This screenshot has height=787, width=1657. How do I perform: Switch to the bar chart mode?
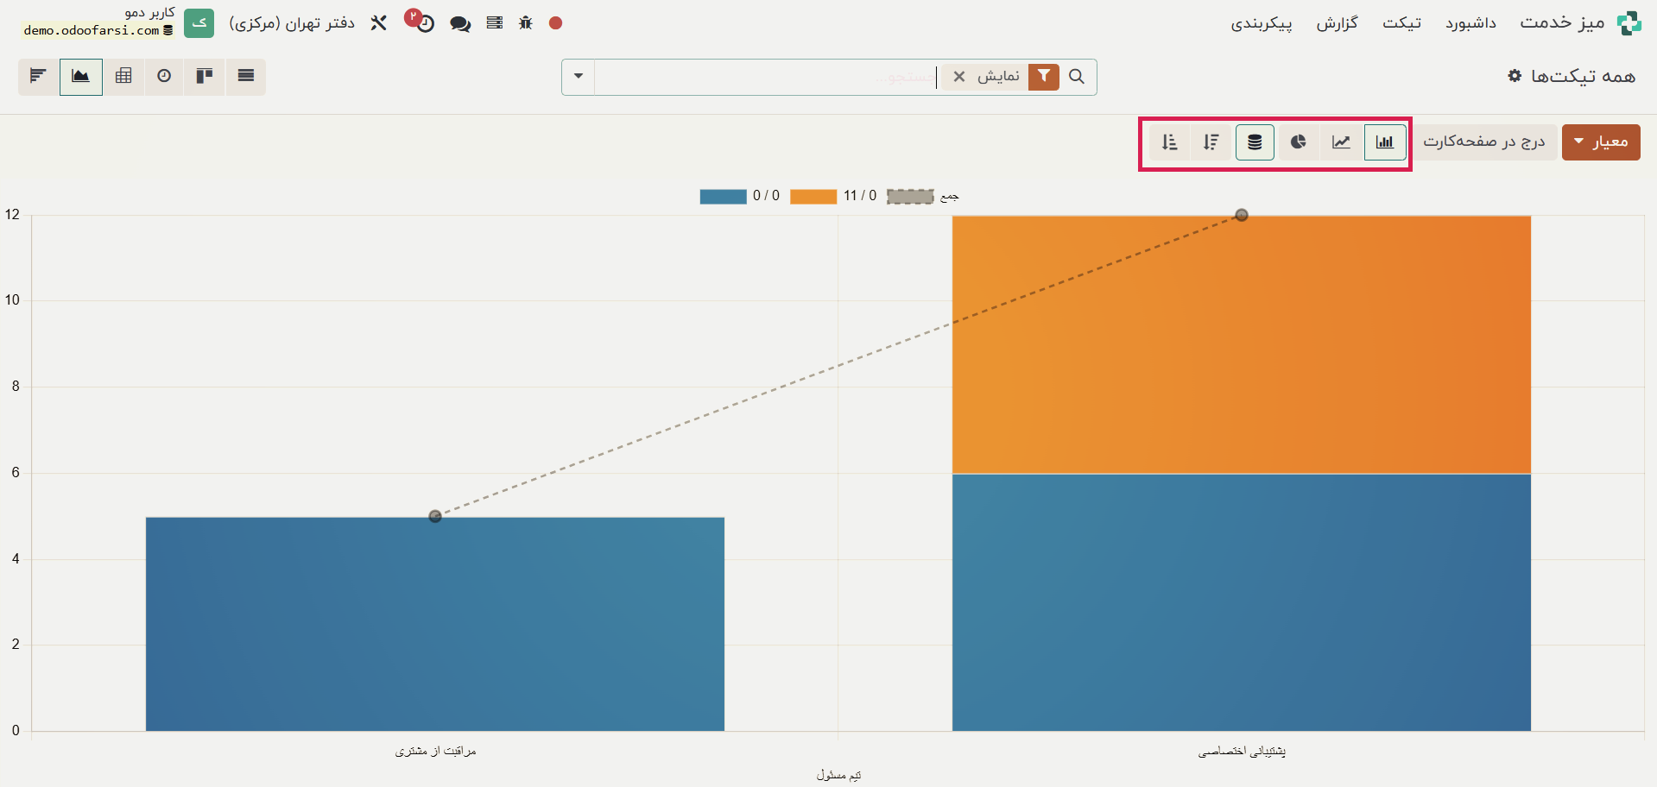coord(1384,142)
